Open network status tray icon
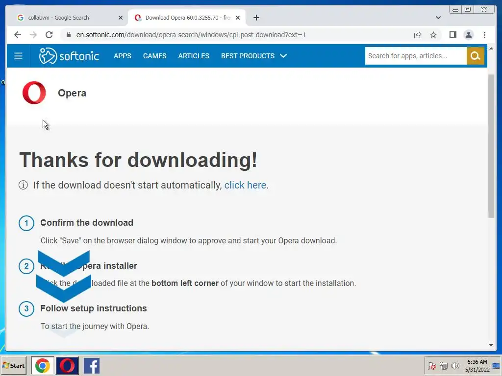This screenshot has height=376, width=502. pos(443,366)
